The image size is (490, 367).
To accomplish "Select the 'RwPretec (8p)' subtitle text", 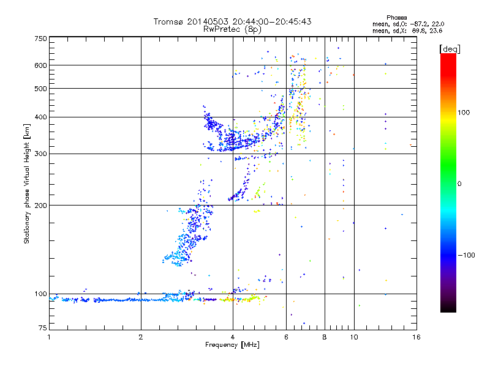I will (232, 29).
